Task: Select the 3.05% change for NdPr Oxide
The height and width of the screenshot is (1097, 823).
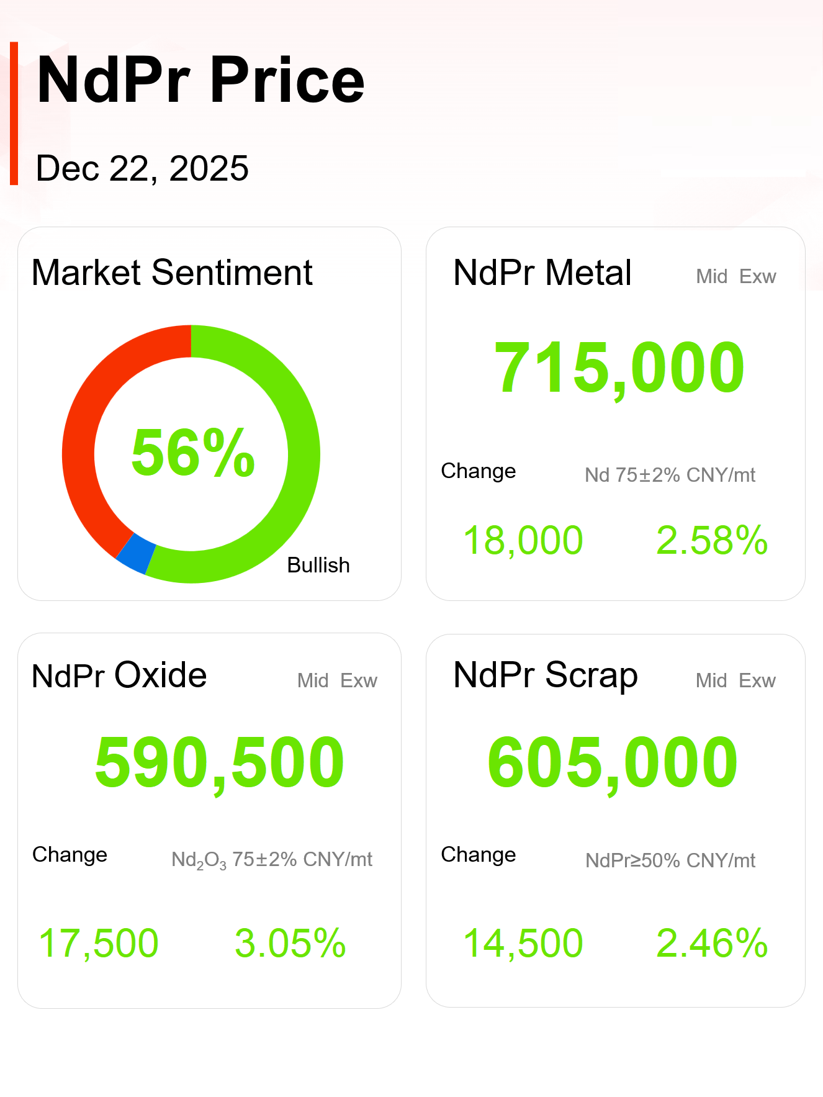Action: tap(290, 943)
